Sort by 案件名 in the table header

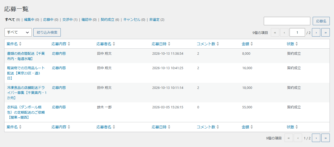(14, 44)
